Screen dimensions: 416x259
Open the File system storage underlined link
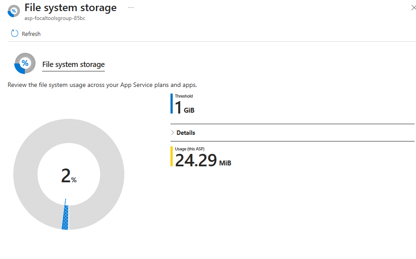click(74, 64)
